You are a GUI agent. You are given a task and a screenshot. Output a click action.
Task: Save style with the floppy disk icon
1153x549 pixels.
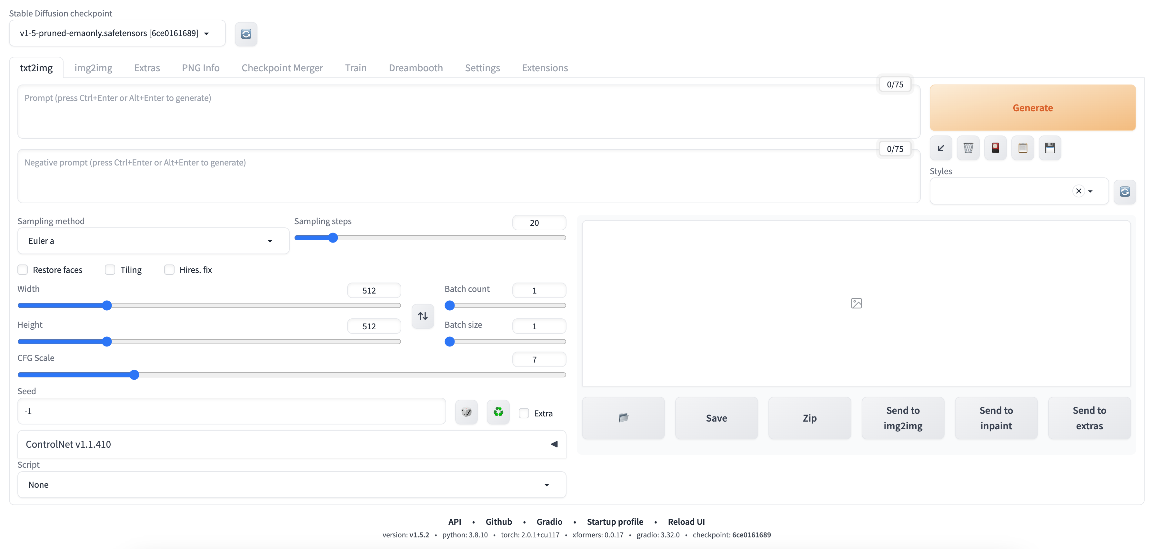pyautogui.click(x=1050, y=148)
